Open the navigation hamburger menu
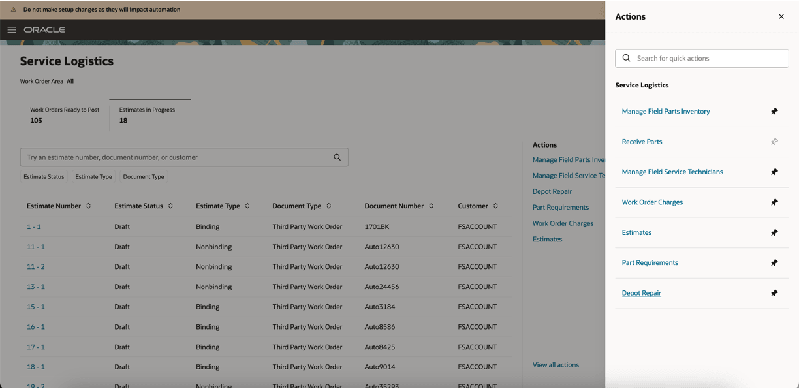This screenshot has width=799, height=389. pos(11,29)
